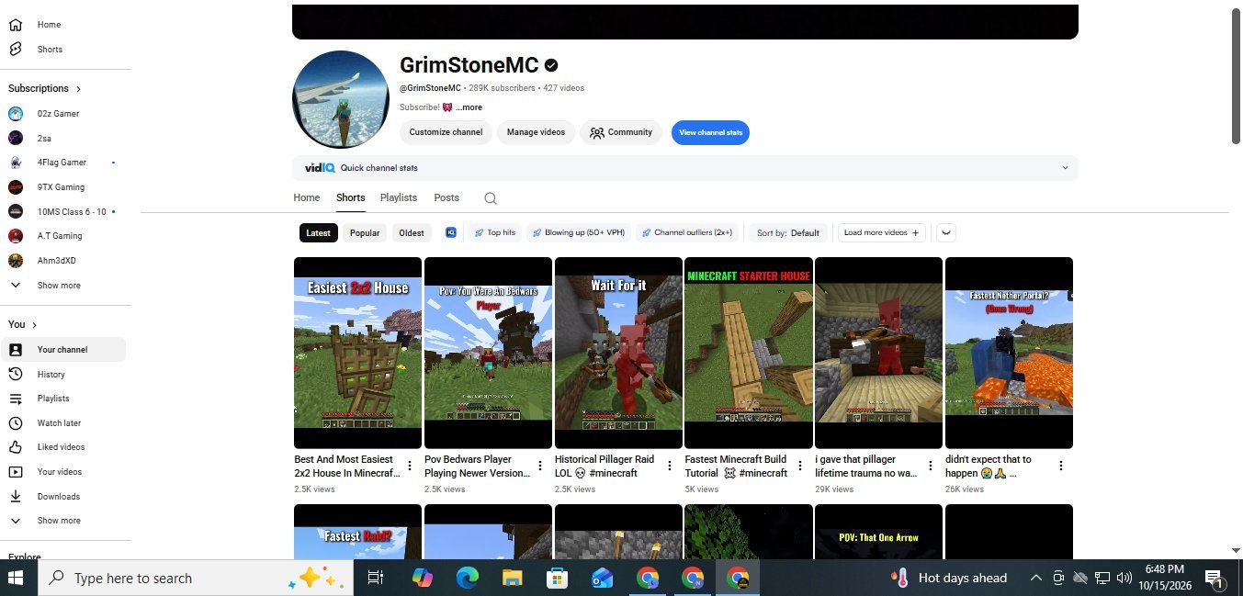Select the Oldest filter chip
The height and width of the screenshot is (596, 1243).
[412, 233]
